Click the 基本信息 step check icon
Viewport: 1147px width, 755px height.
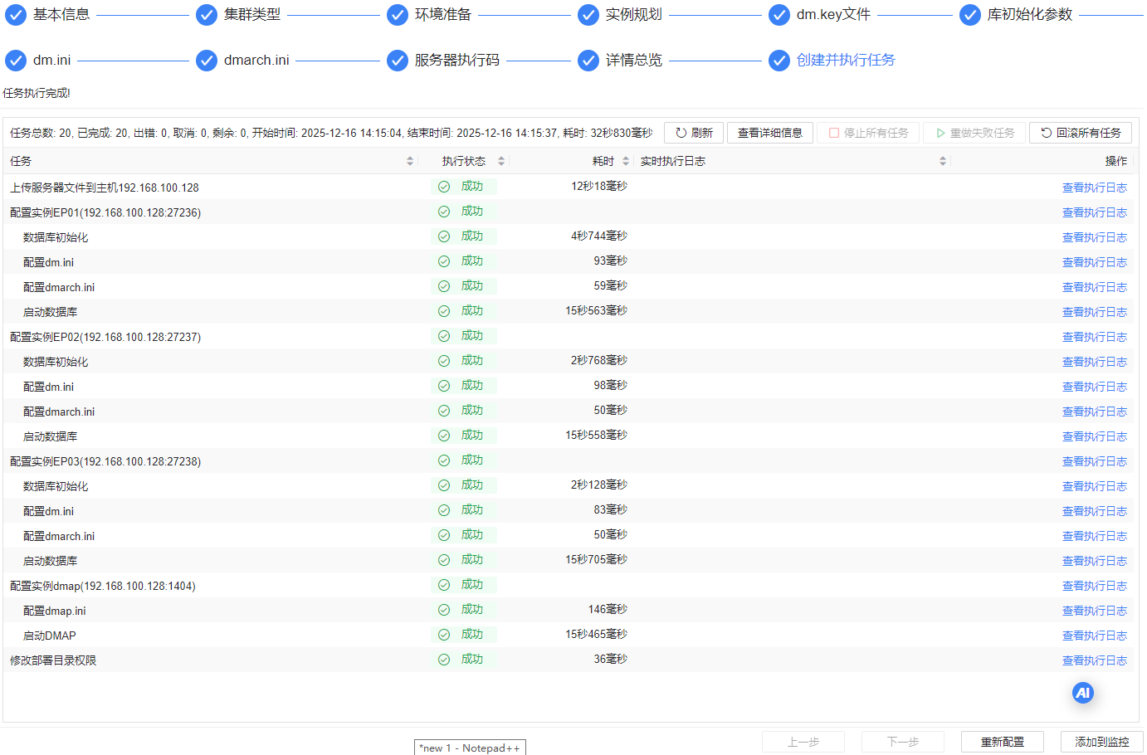[16, 15]
